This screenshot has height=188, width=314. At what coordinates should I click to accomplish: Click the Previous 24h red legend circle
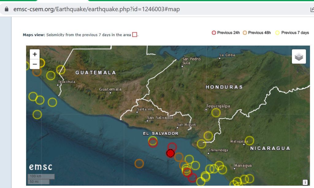pyautogui.click(x=214, y=33)
